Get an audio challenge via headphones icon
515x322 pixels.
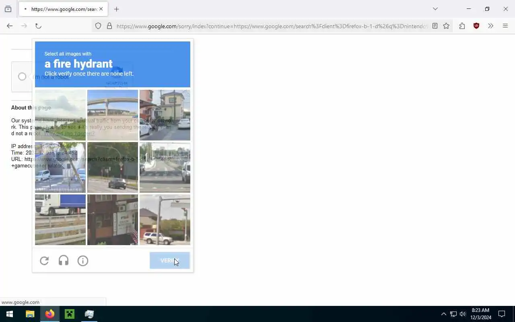point(64,261)
